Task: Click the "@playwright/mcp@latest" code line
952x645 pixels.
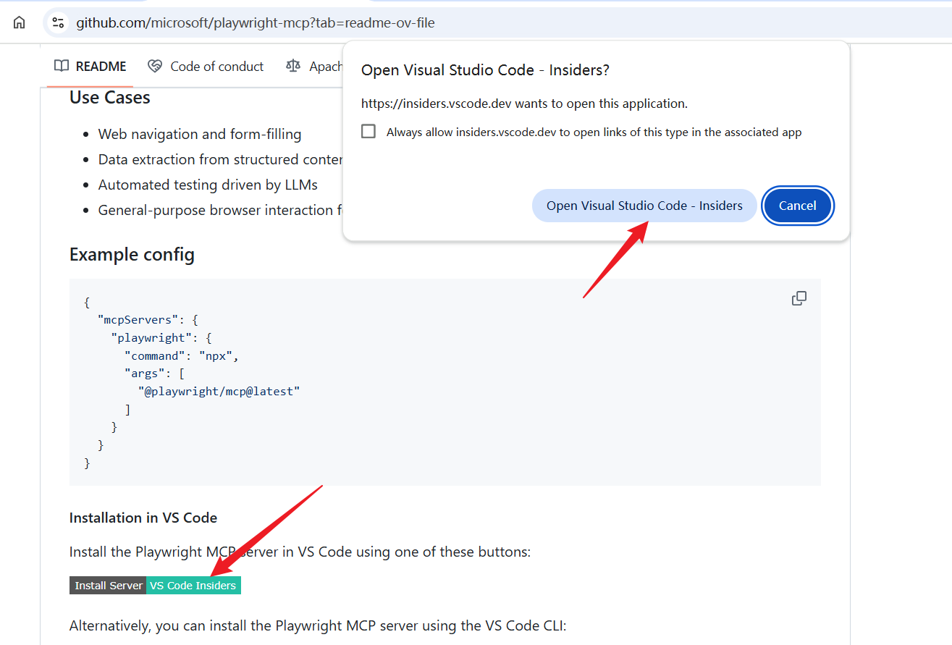Action: click(x=219, y=391)
